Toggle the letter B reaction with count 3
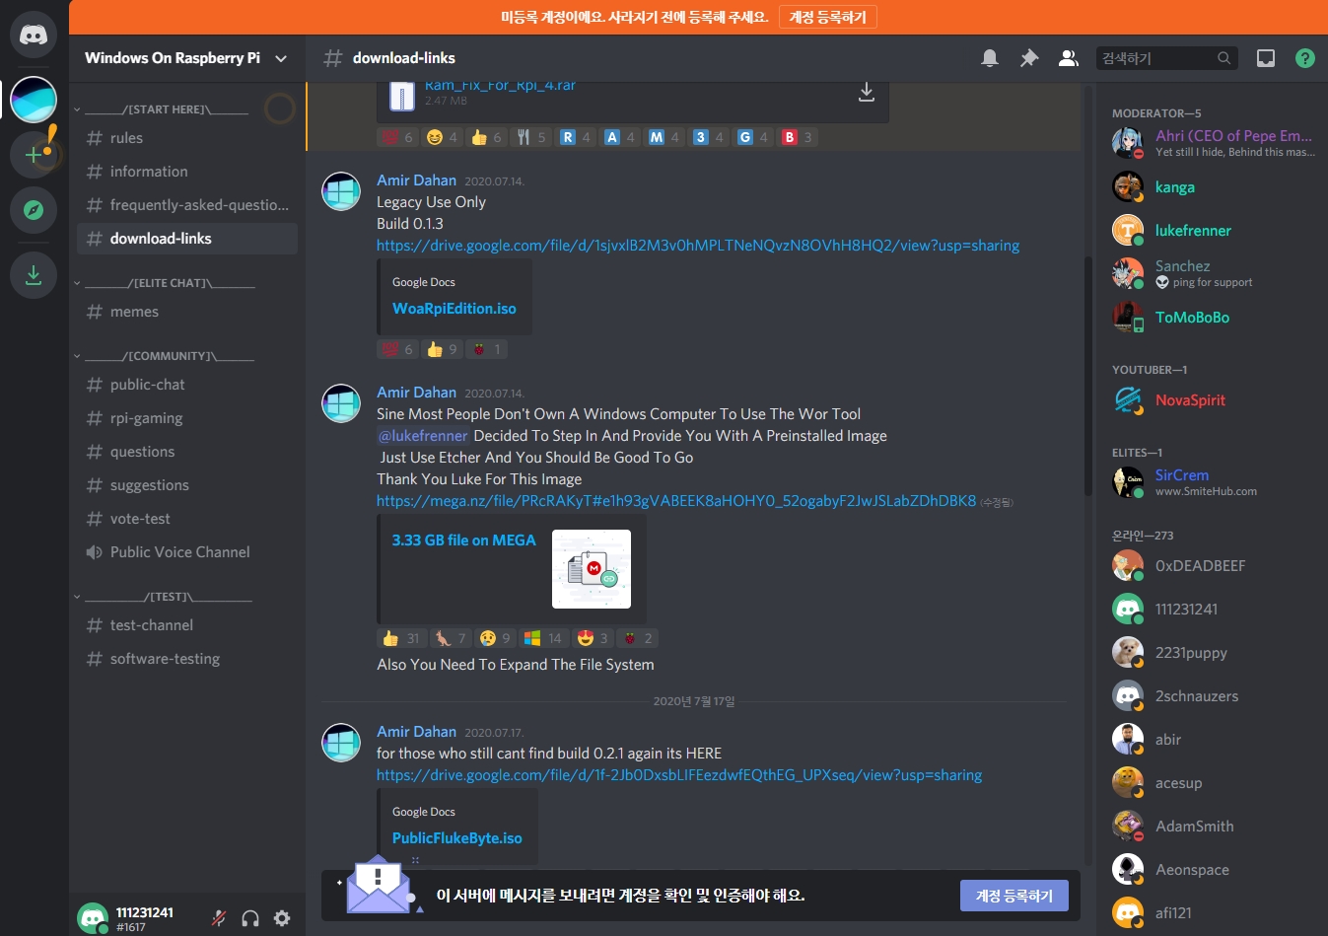This screenshot has width=1328, height=936. 798,137
